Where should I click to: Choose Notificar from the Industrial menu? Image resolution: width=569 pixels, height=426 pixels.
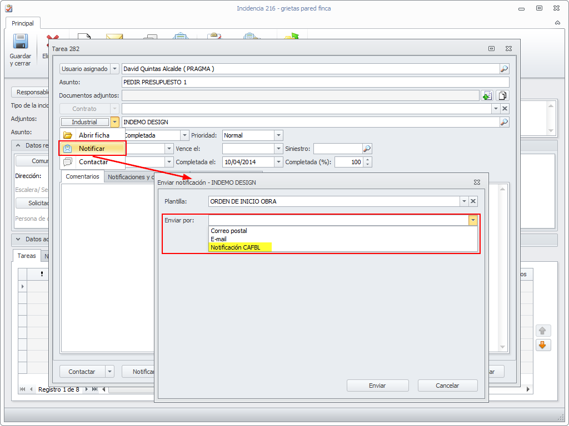coord(92,149)
